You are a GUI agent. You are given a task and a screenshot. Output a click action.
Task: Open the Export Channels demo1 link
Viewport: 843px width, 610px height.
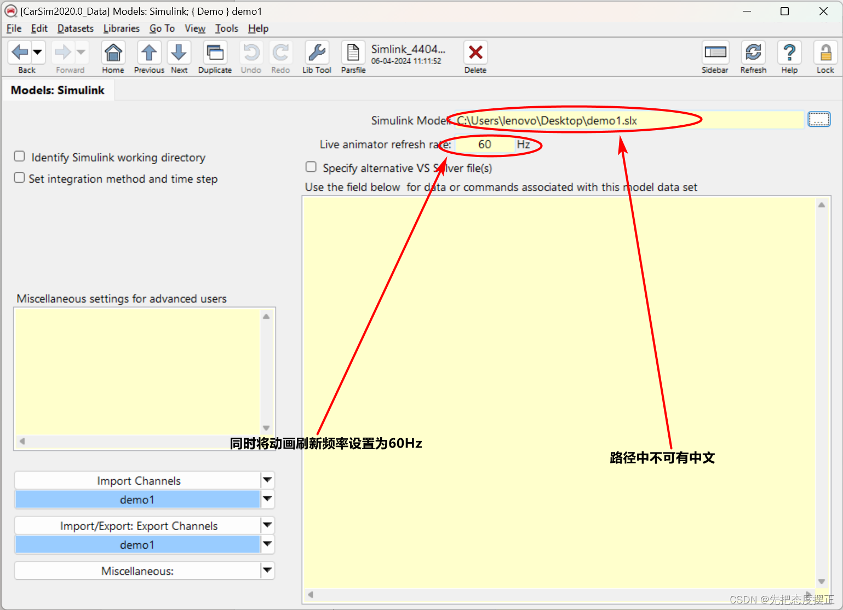(137, 544)
